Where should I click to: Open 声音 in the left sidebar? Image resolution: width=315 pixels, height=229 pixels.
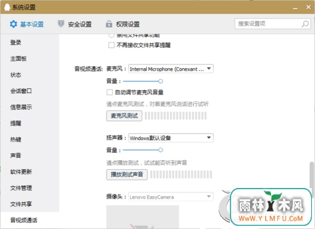click(16, 155)
